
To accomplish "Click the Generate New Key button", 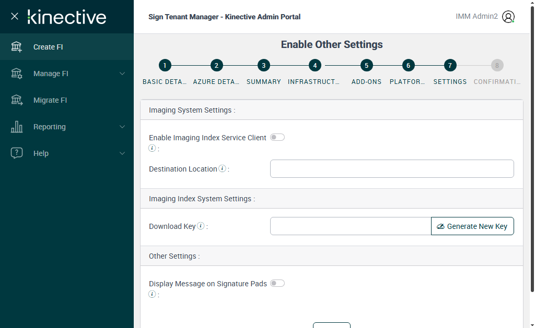I will click(x=472, y=226).
